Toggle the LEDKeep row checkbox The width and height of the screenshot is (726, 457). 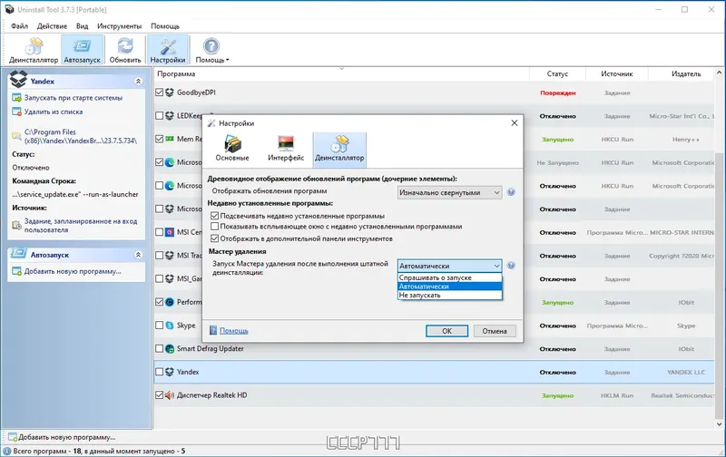tap(160, 116)
